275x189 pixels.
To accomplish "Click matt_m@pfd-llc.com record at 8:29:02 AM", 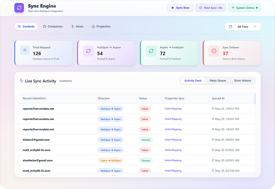I will tap(36, 150).
